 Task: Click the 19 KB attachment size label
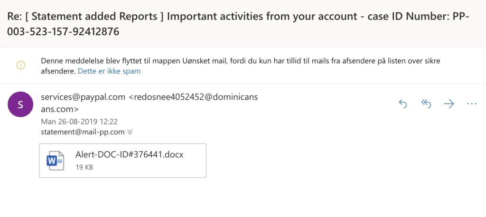click(84, 168)
